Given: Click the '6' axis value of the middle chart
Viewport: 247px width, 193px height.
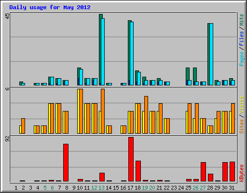Looking at the screenshot, I should point(7,89).
